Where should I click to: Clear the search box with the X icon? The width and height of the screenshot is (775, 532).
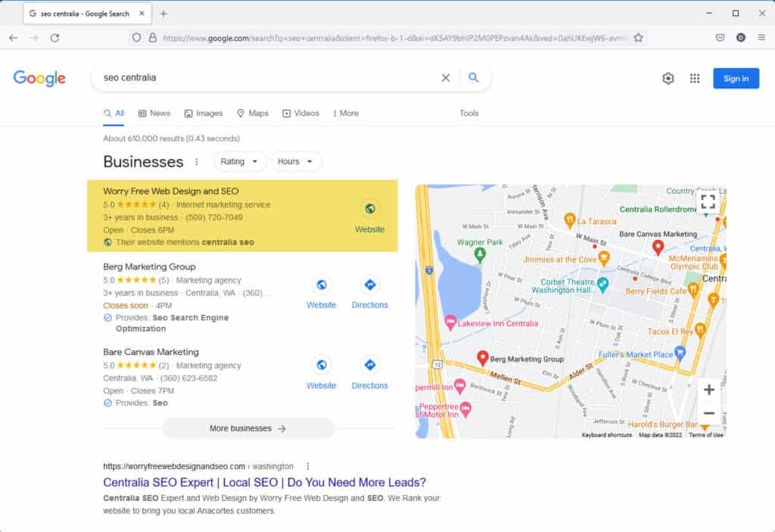[x=445, y=78]
